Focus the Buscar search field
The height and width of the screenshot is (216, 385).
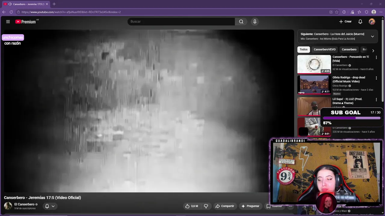(181, 22)
